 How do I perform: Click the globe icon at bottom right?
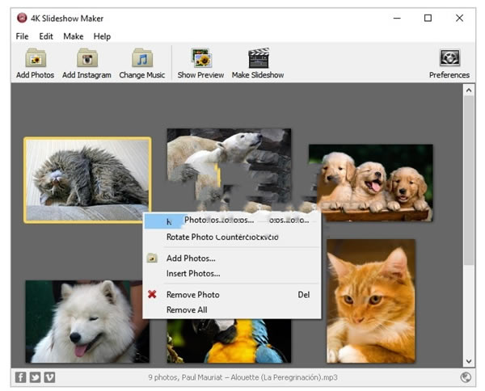pos(466,377)
